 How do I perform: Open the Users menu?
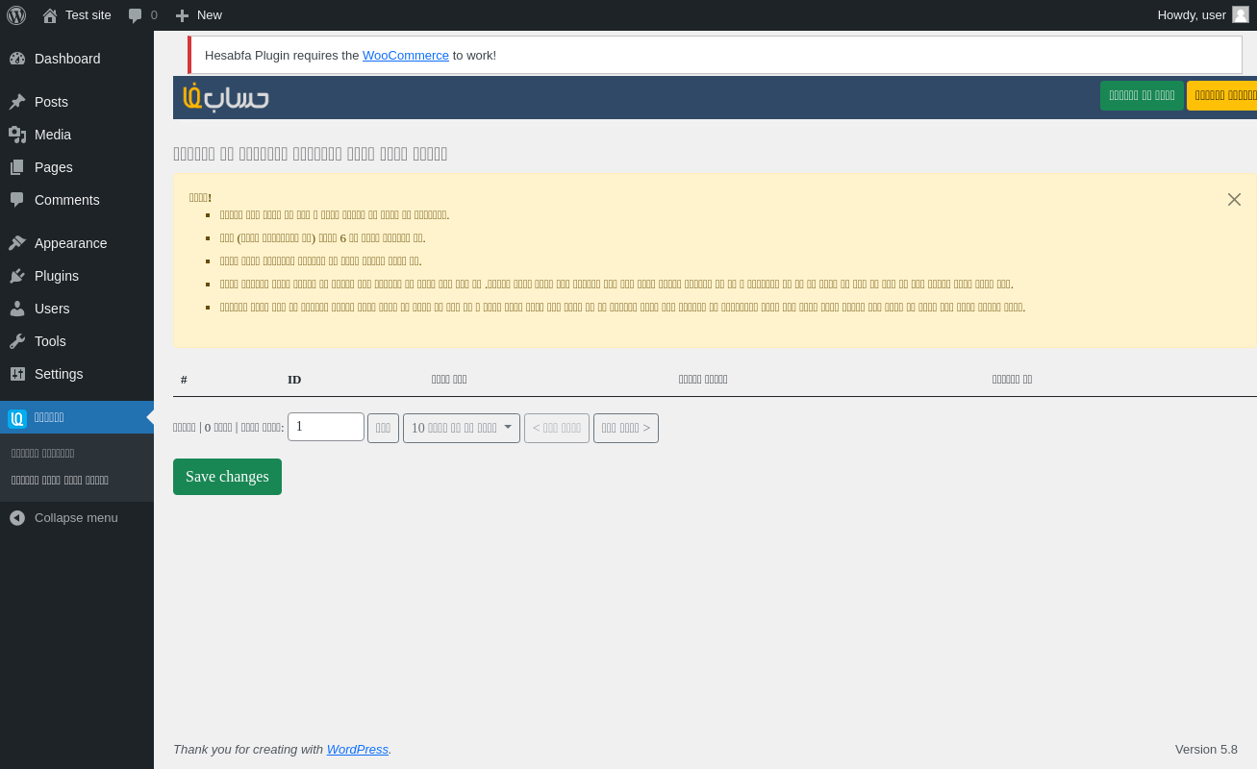click(77, 309)
